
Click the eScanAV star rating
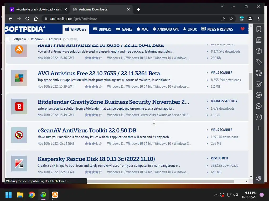[93, 144]
